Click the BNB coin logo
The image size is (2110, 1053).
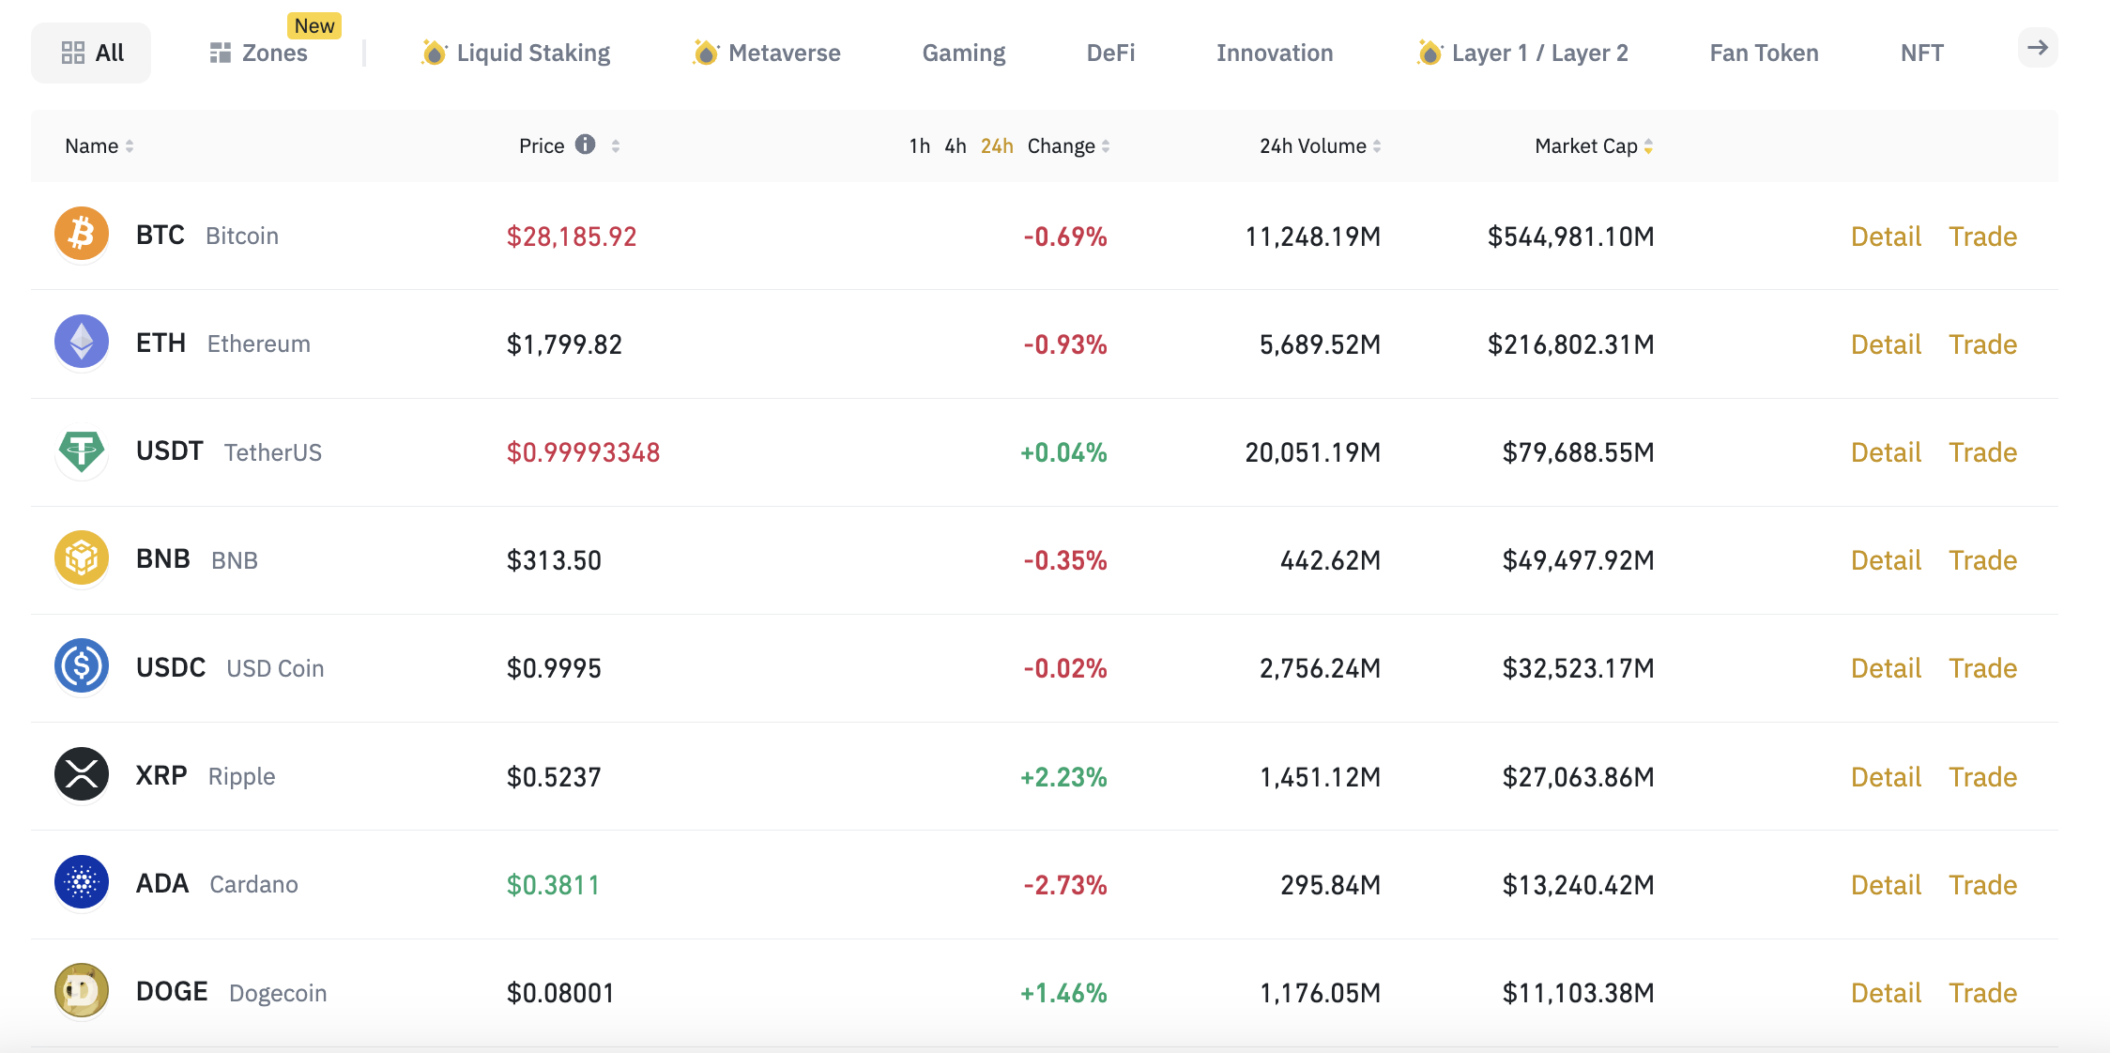[x=82, y=558]
